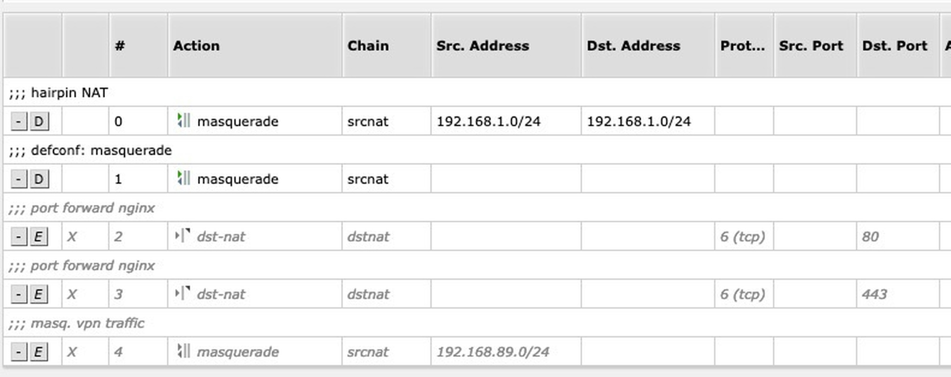Click dst-nat icon on port 443 rule
Screen dimensions: 951x377
click(182, 294)
